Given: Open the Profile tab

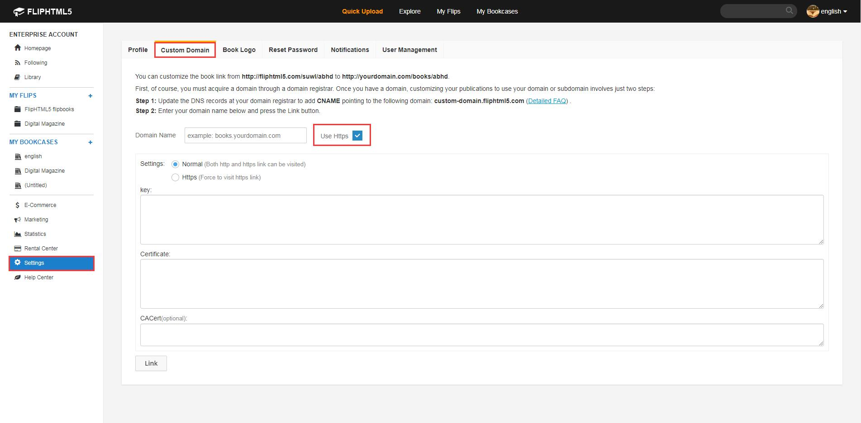Looking at the screenshot, I should pyautogui.click(x=138, y=50).
